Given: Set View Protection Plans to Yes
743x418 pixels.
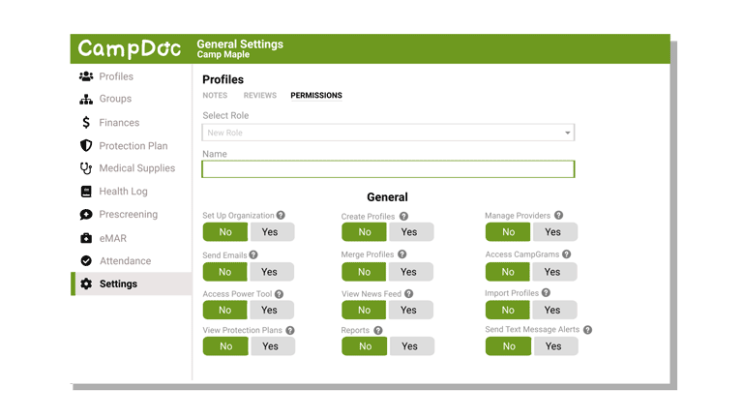Looking at the screenshot, I should point(273,346).
